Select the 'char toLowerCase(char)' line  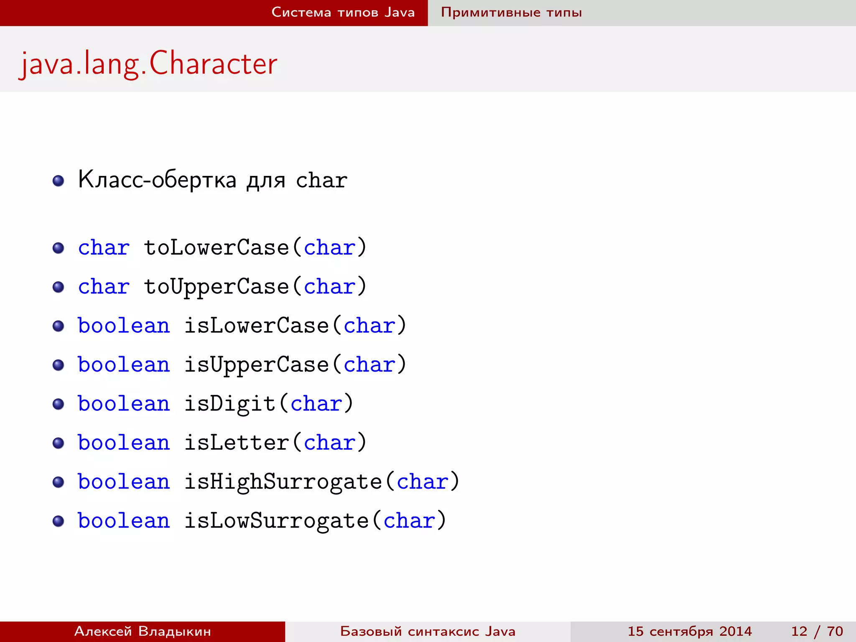point(222,247)
